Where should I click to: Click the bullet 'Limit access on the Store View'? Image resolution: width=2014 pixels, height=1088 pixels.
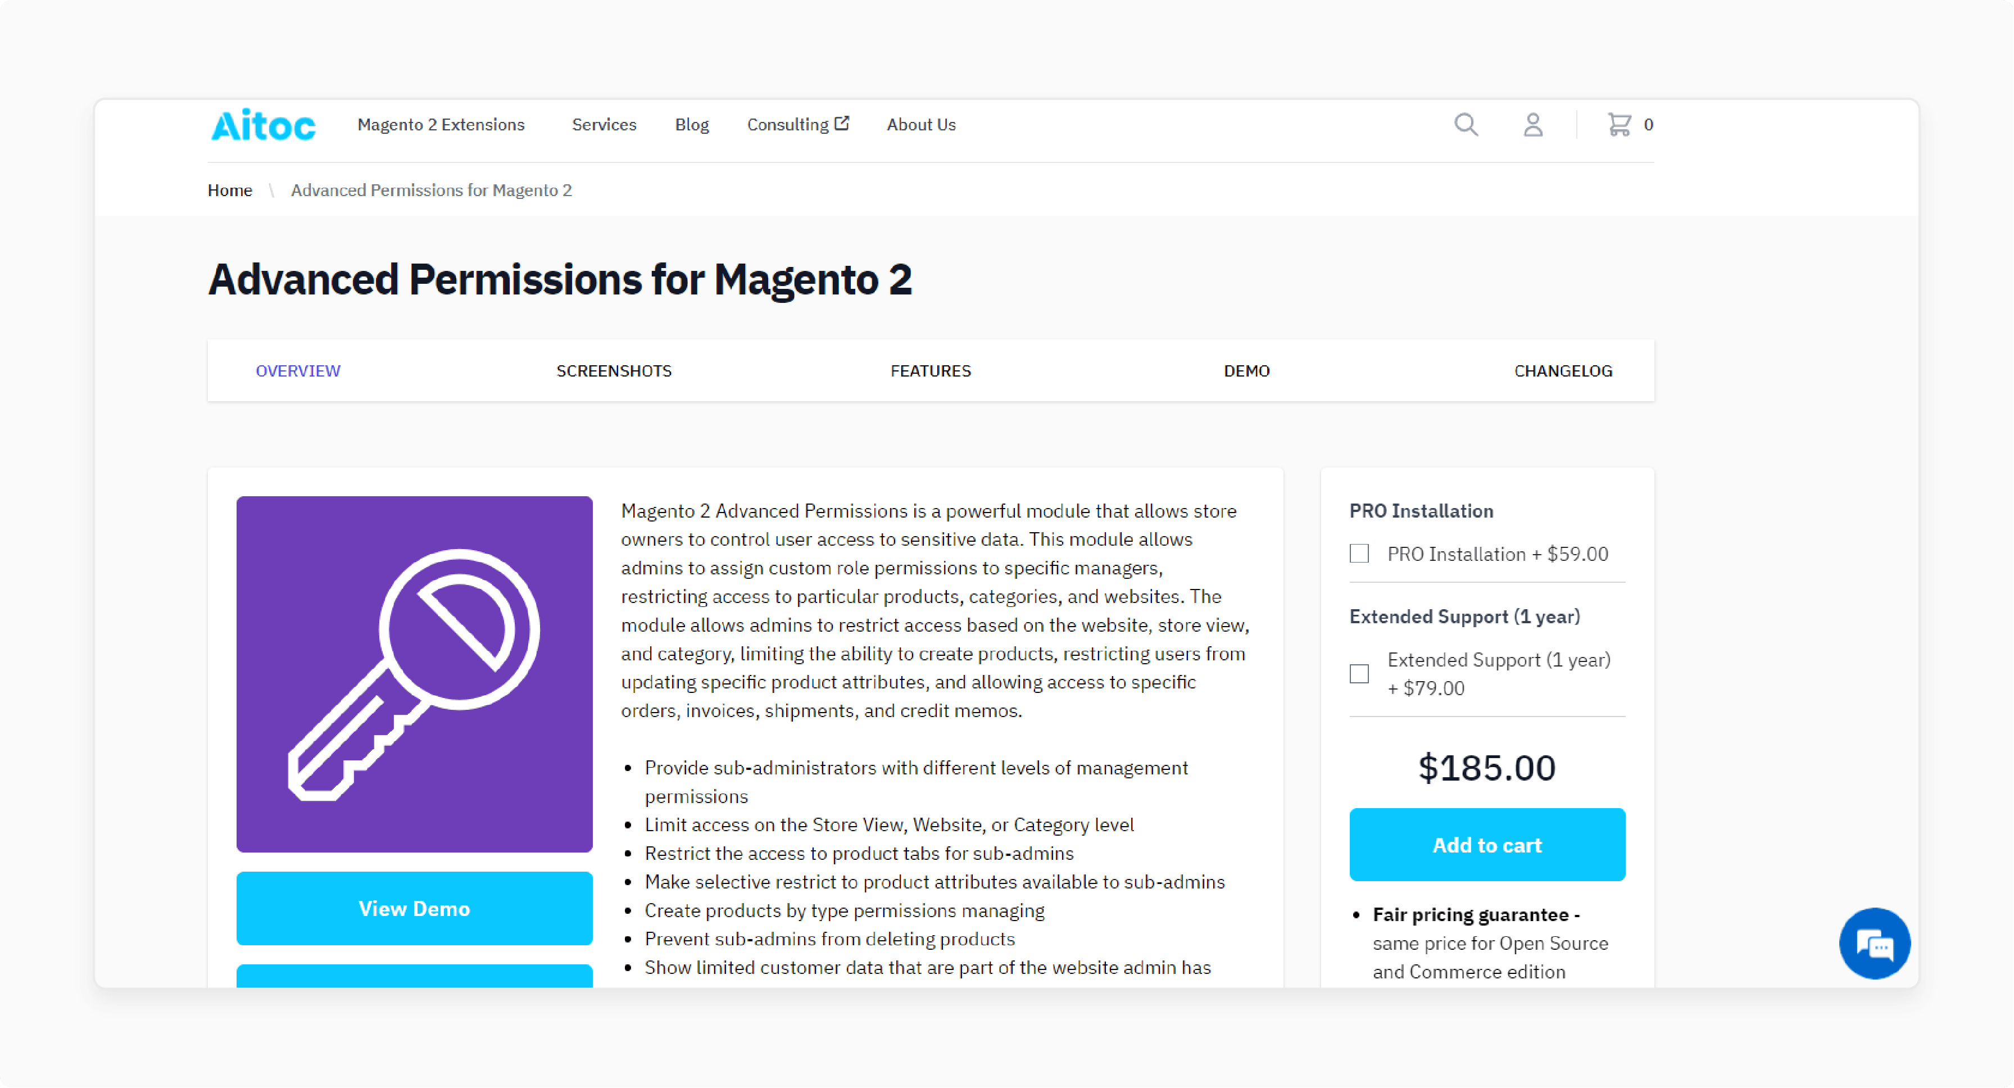[x=889, y=824]
